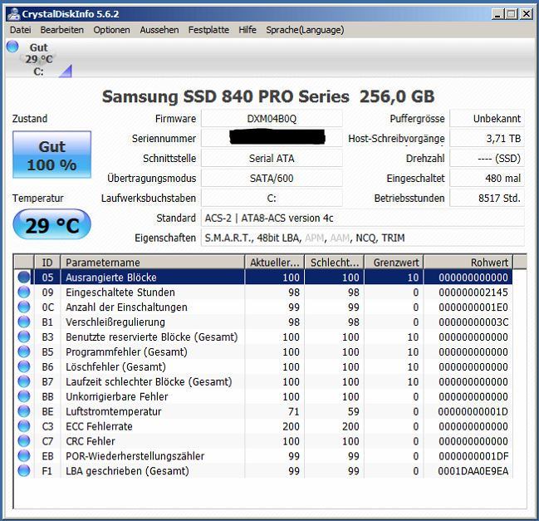
Task: Click the status dot of row B1 Verschleißregulierung
Action: point(24,322)
